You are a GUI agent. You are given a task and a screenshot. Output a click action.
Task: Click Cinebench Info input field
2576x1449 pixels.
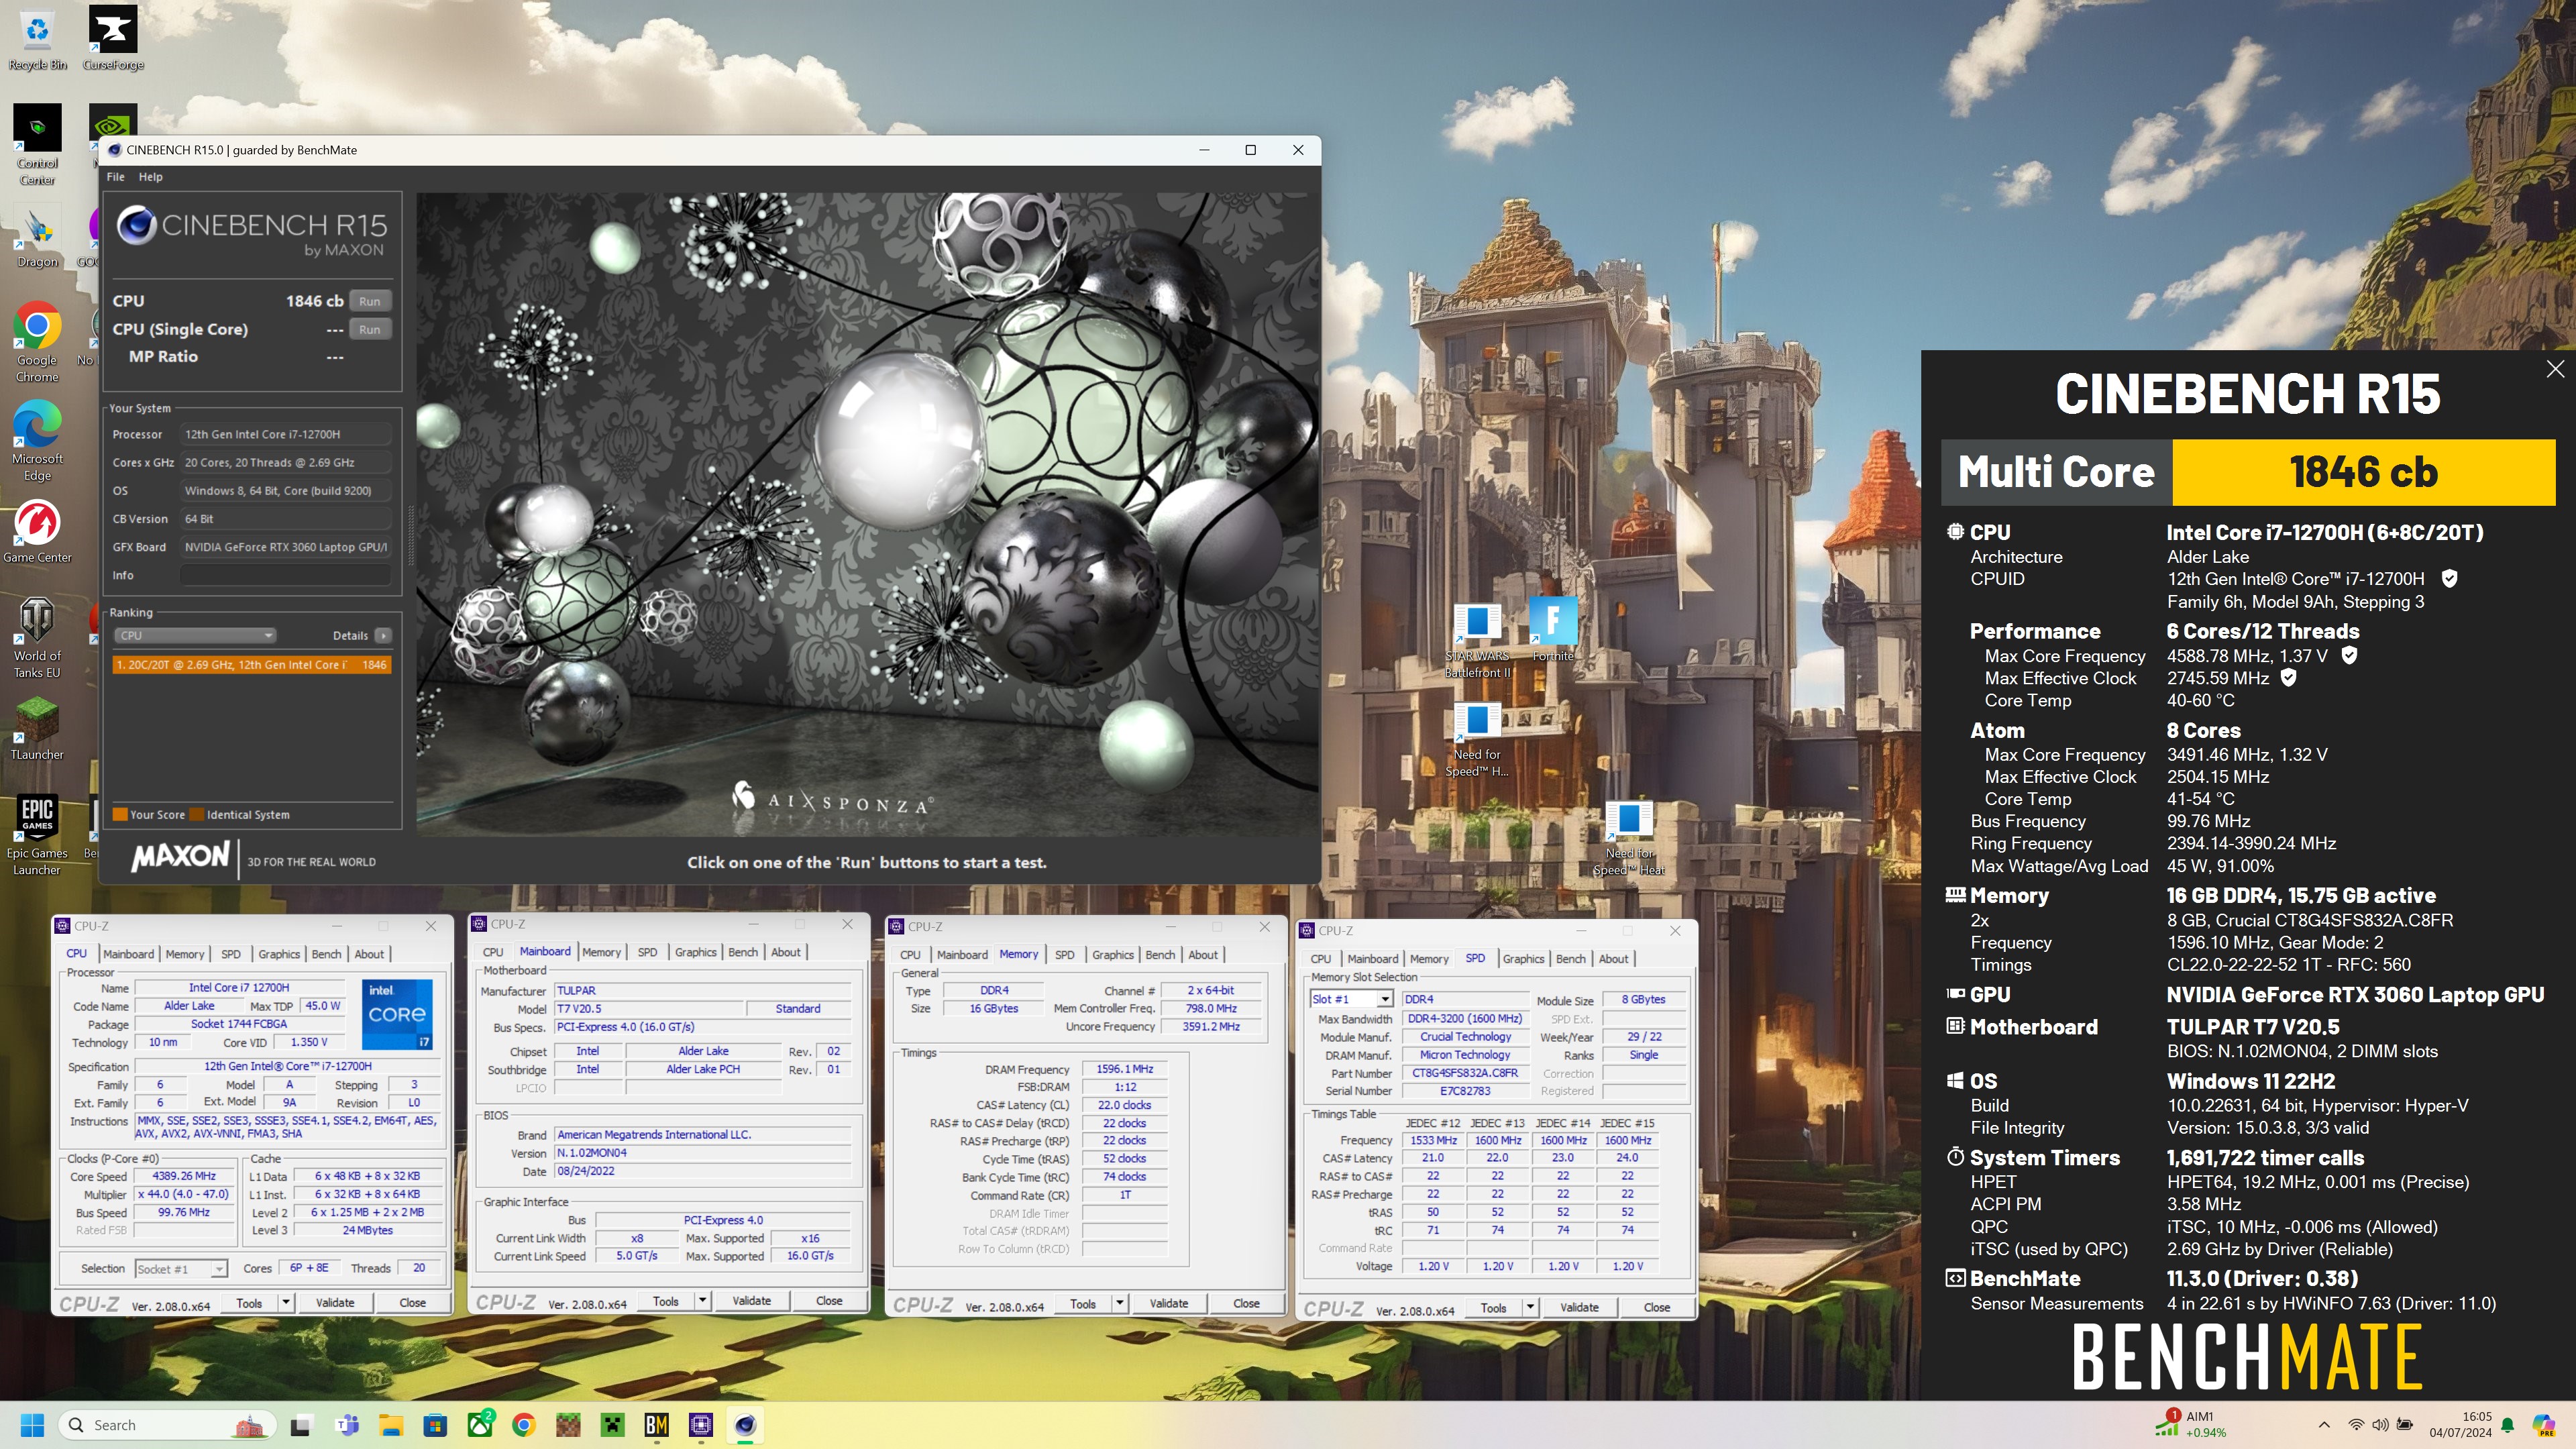(286, 575)
